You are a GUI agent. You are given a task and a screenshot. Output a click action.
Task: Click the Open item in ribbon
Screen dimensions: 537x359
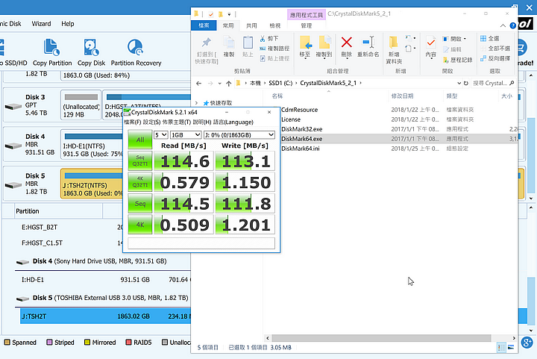(454, 38)
